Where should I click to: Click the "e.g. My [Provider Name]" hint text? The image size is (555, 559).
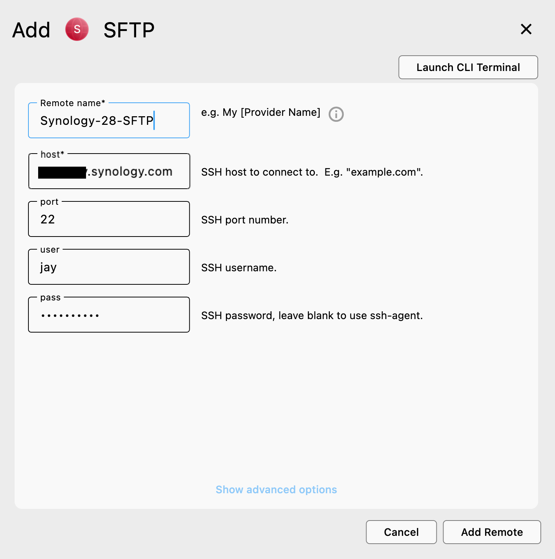pyautogui.click(x=261, y=112)
